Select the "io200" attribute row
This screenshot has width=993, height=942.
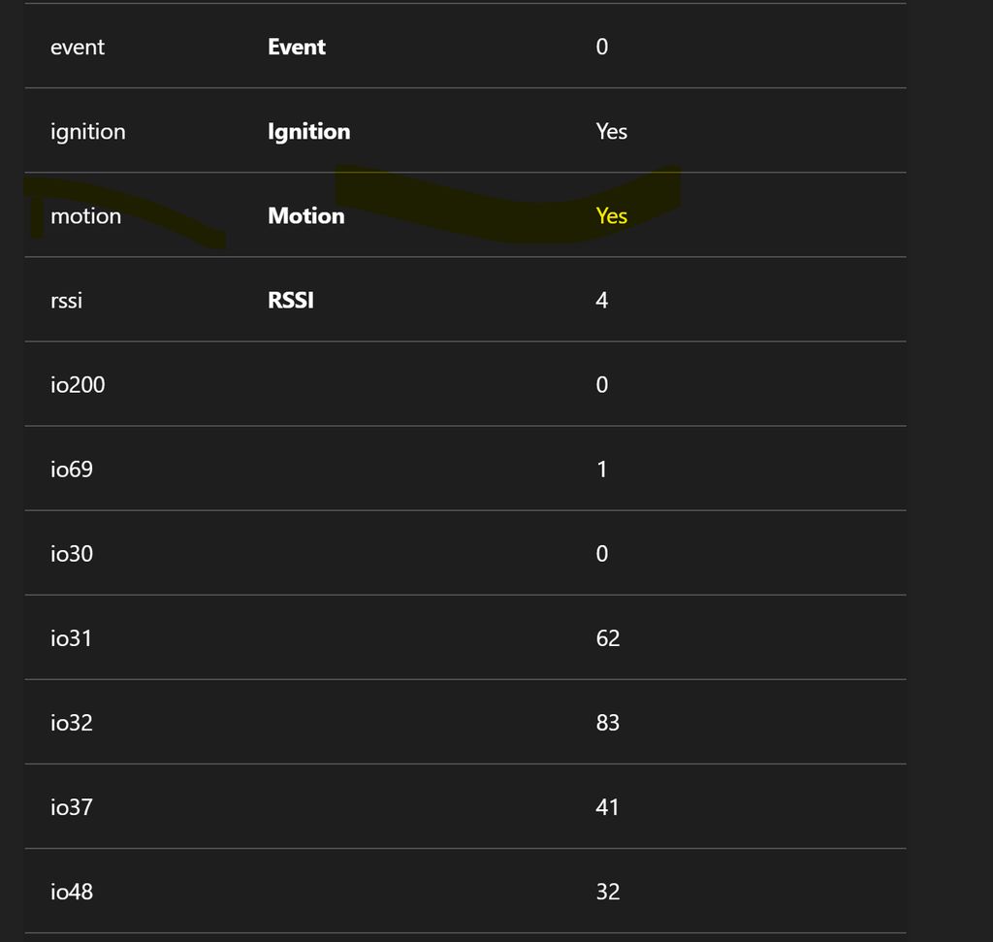pyautogui.click(x=78, y=384)
